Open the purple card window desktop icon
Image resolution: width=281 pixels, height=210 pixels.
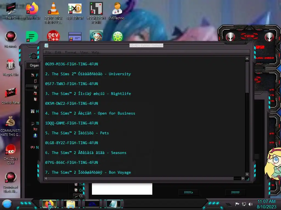click(75, 37)
